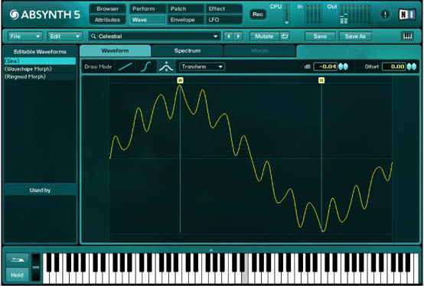Expand the keyboard panel arrow
Screen dimensions: 424x286
(211, 250)
